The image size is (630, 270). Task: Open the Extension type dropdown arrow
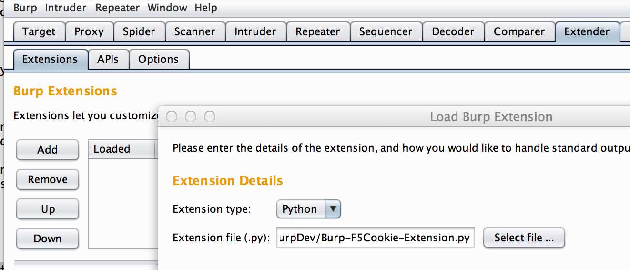click(333, 209)
